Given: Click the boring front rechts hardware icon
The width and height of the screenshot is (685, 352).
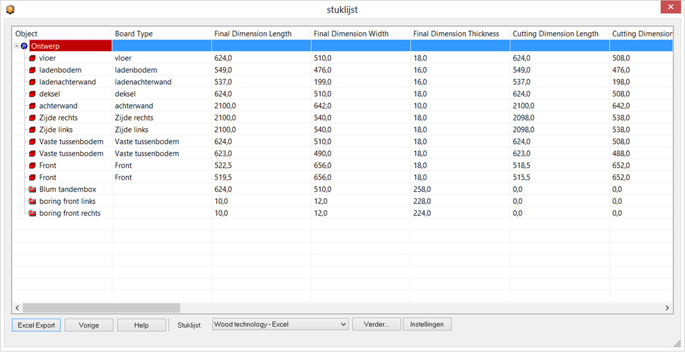Looking at the screenshot, I should [32, 214].
